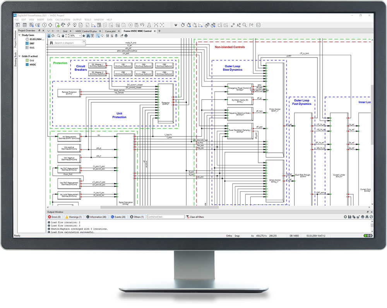387x308 pixels.
Task: Switch to the Curve plot tab
Action: pyautogui.click(x=111, y=31)
